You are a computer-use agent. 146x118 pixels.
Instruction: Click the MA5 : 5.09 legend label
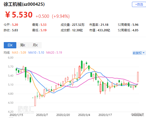19,53
